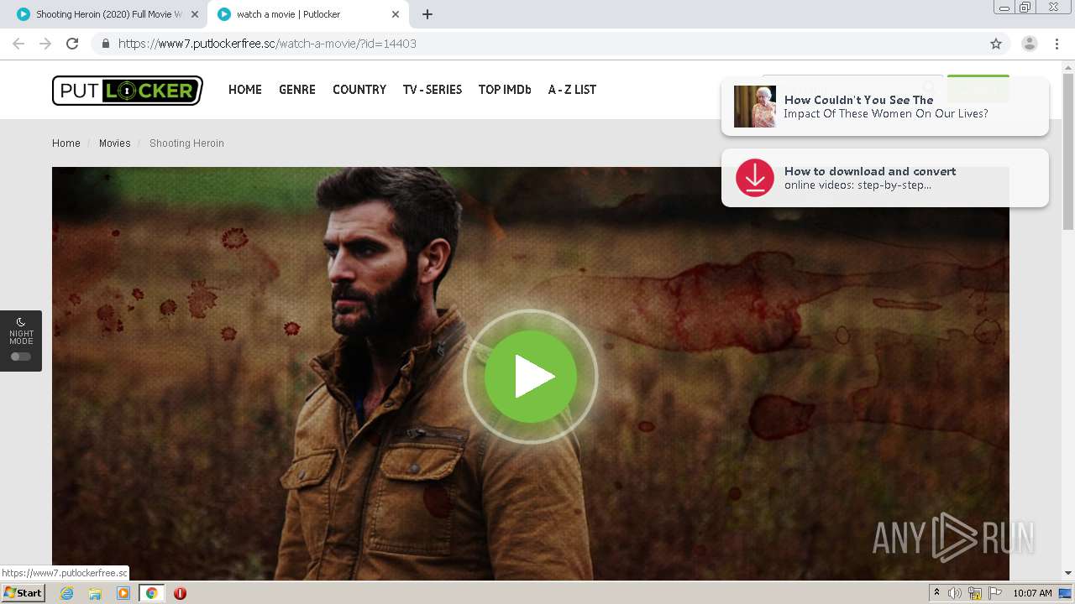Open the Chrome profile avatar

point(1030,44)
